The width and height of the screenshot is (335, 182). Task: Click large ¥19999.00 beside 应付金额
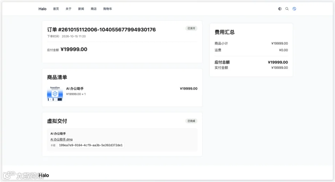[74, 50]
